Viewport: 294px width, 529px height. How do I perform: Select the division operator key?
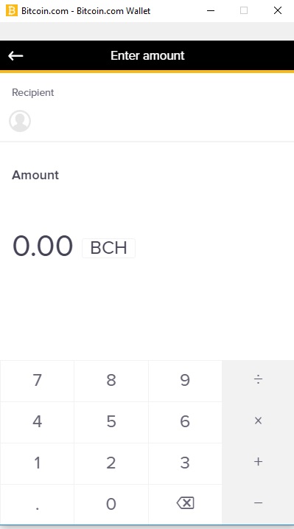pyautogui.click(x=258, y=381)
